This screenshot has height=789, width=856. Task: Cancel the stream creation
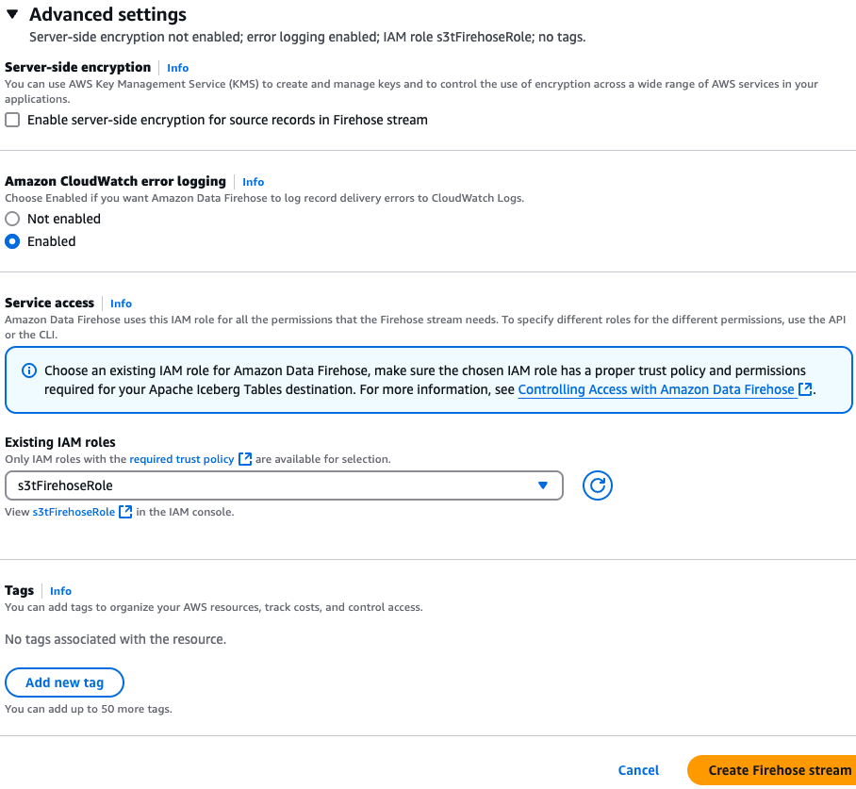(638, 770)
